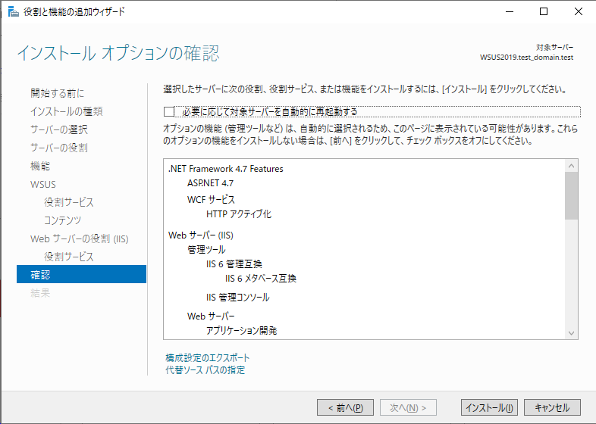The width and height of the screenshot is (596, 424).
Task: Select Web サーバー (IIS) entry
Action: 201,235
